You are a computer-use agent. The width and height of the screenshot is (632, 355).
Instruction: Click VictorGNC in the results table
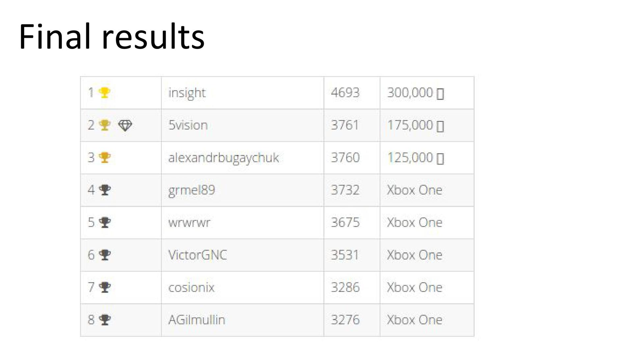(x=197, y=255)
